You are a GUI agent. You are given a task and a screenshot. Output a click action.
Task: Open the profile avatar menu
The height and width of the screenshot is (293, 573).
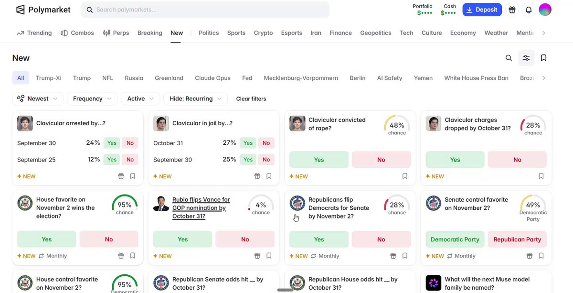[545, 10]
